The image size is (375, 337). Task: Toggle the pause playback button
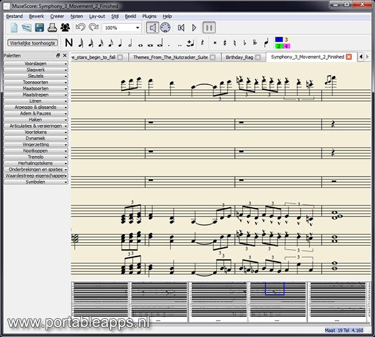coord(209,27)
